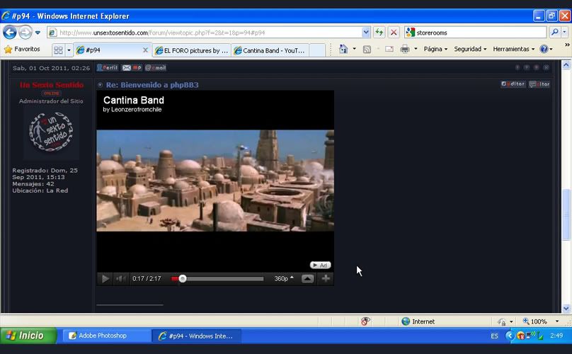Image resolution: width=572 pixels, height=354 pixels.
Task: Expand the Home button dropdown arrow
Action: click(x=354, y=49)
